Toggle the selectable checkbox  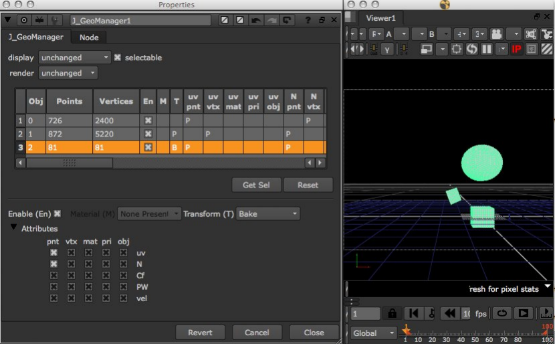coord(118,58)
